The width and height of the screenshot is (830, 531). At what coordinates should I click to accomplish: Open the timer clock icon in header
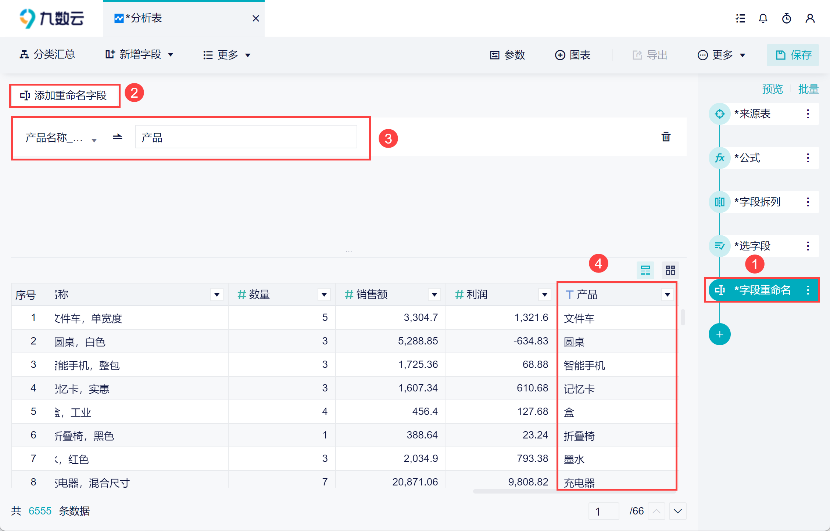pos(786,18)
